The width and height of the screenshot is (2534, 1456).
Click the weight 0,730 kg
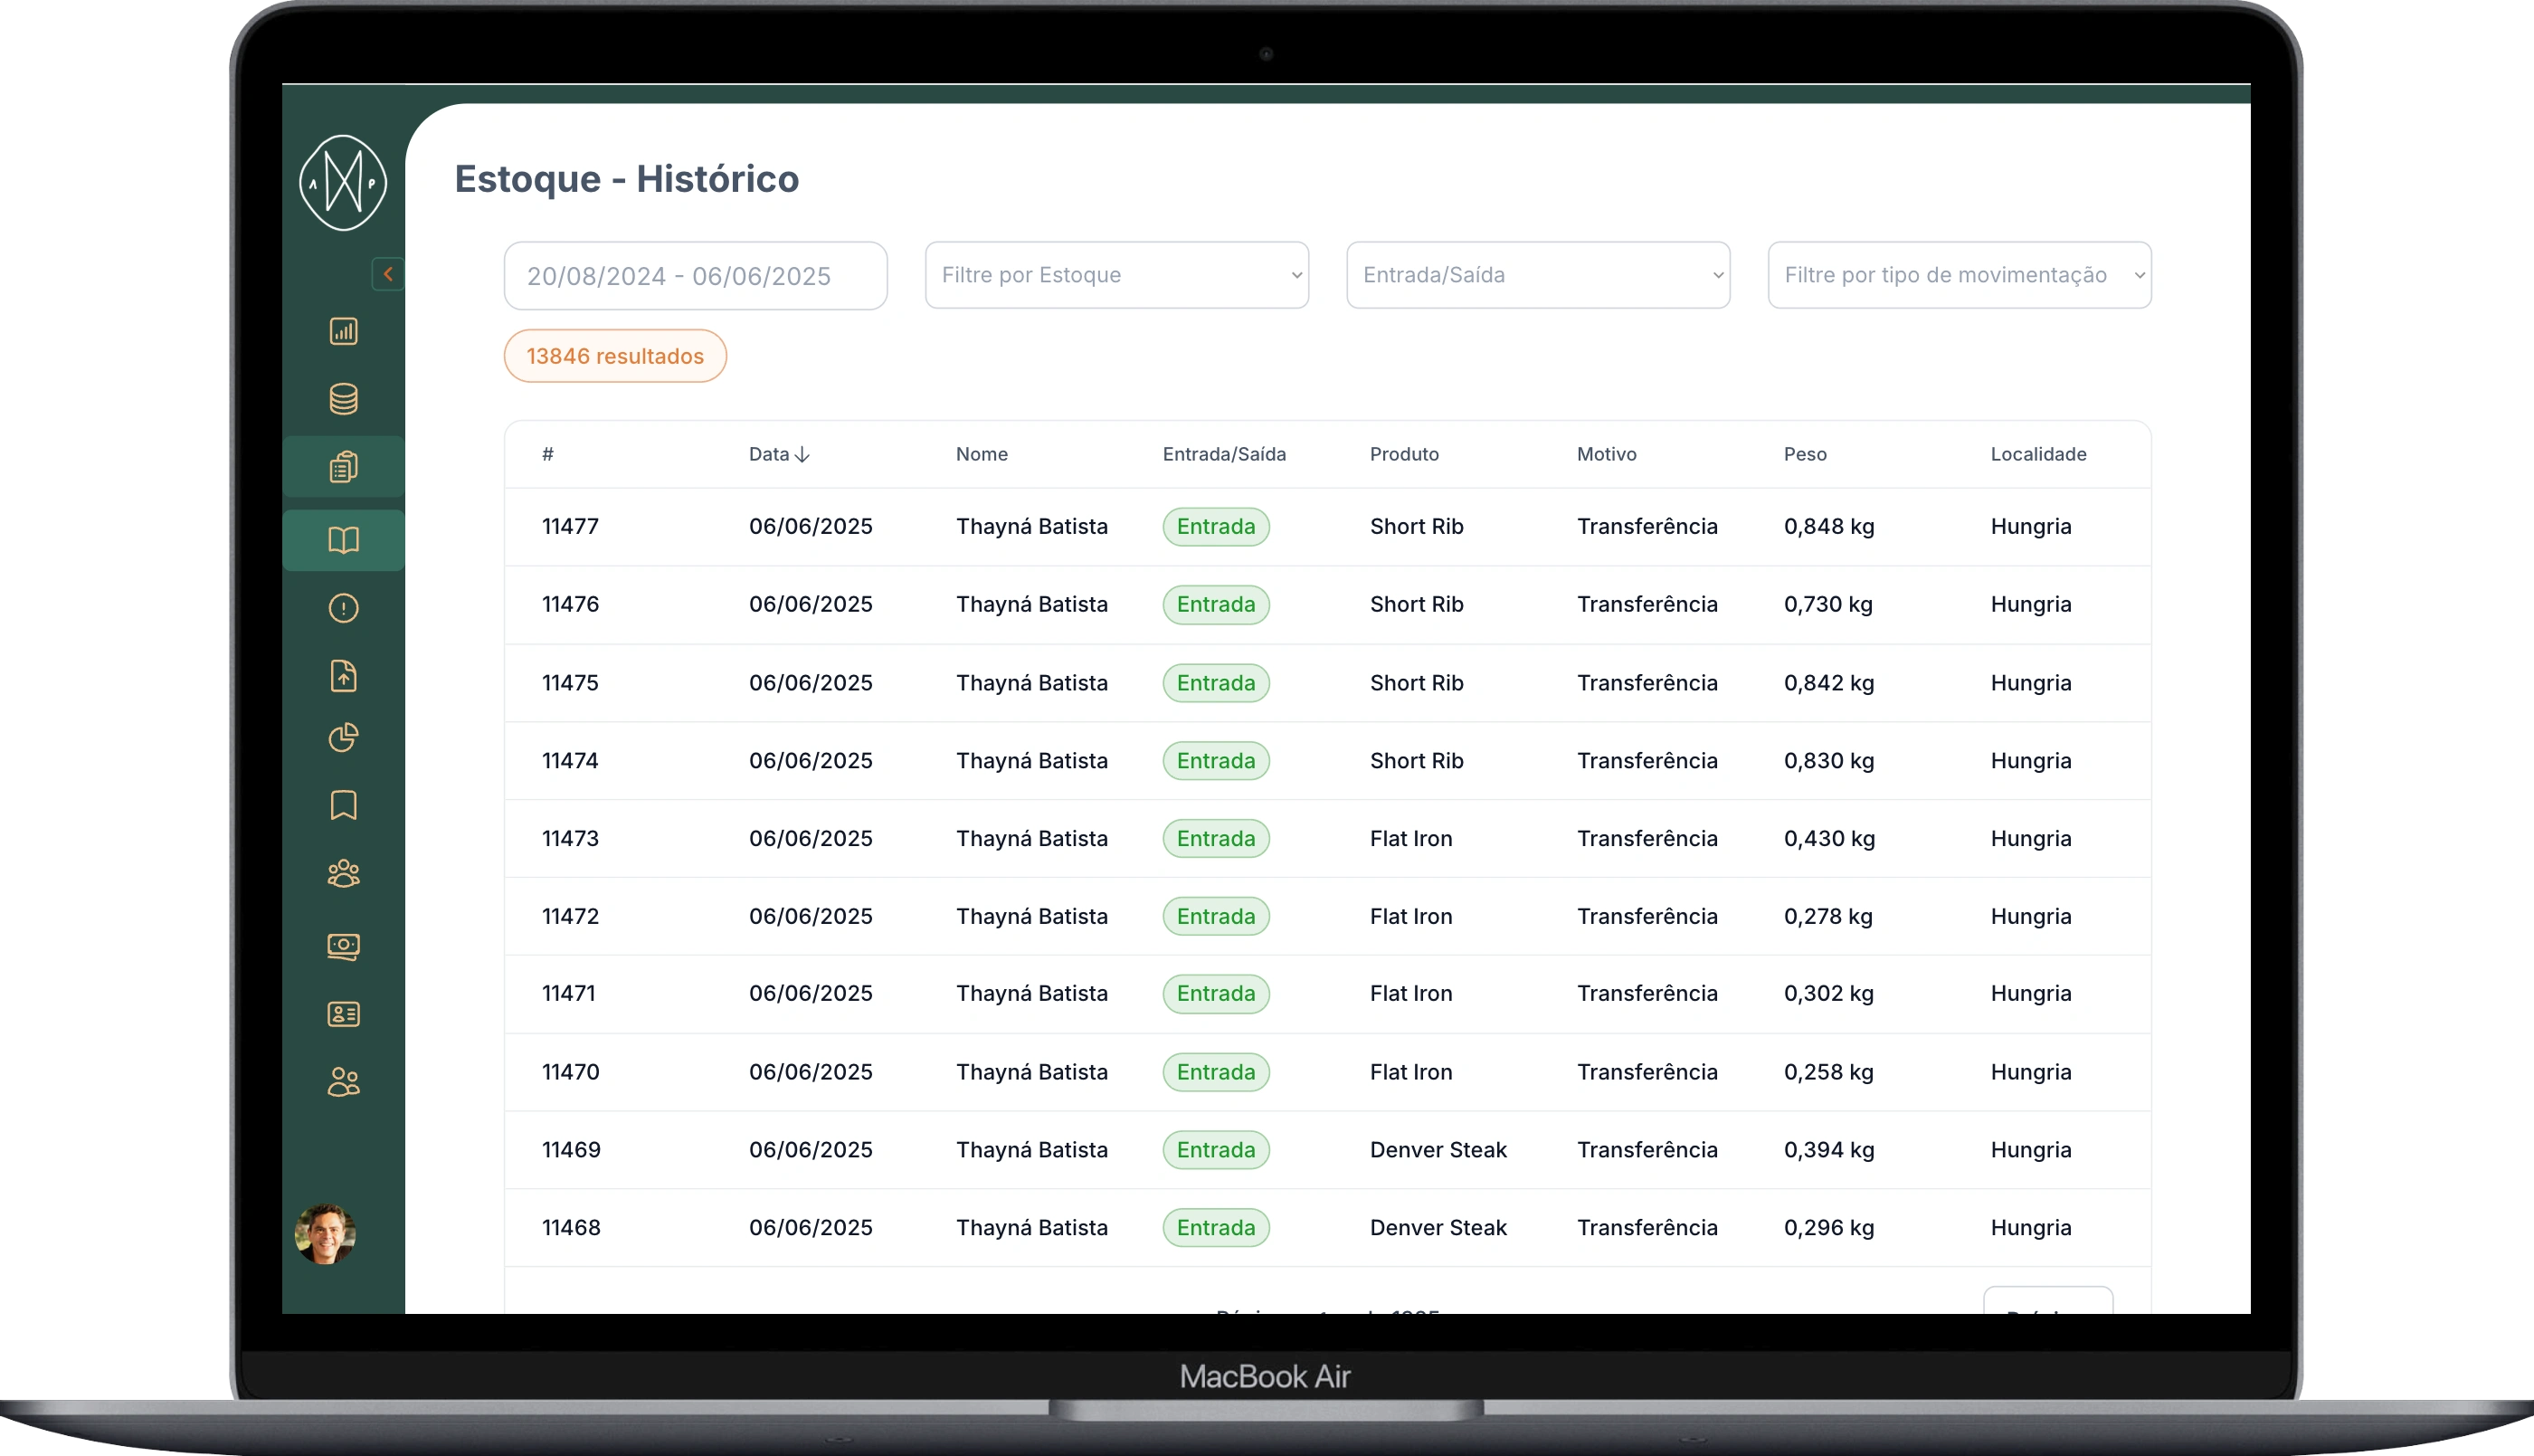[x=1827, y=605]
